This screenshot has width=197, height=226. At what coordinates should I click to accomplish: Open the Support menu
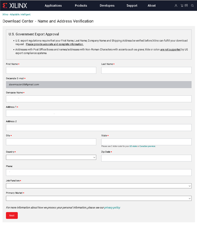click(x=132, y=5)
